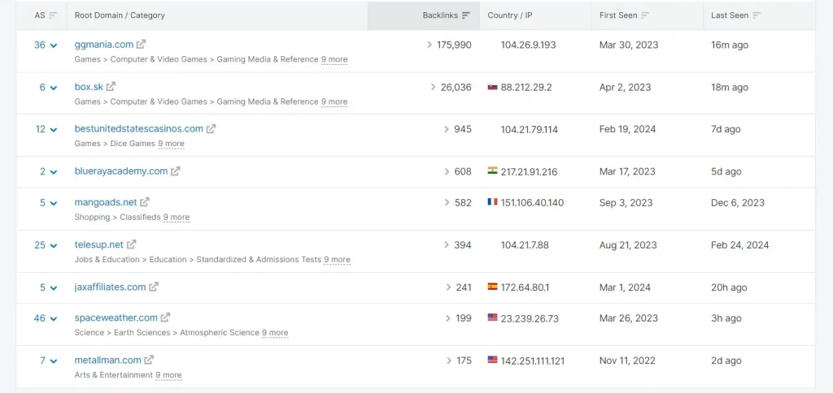Click the Backlinks sort icon
This screenshot has width=833, height=393.
466,15
